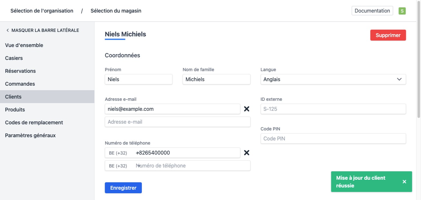The width and height of the screenshot is (421, 200).
Task: Click the Code PIN input field
Action: tap(333, 139)
